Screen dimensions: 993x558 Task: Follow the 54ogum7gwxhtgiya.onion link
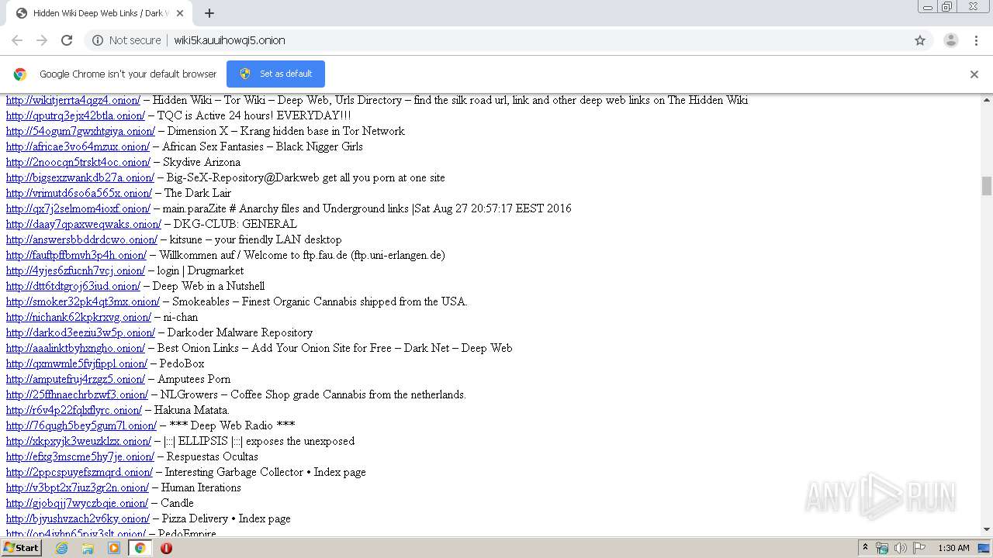[x=81, y=131]
